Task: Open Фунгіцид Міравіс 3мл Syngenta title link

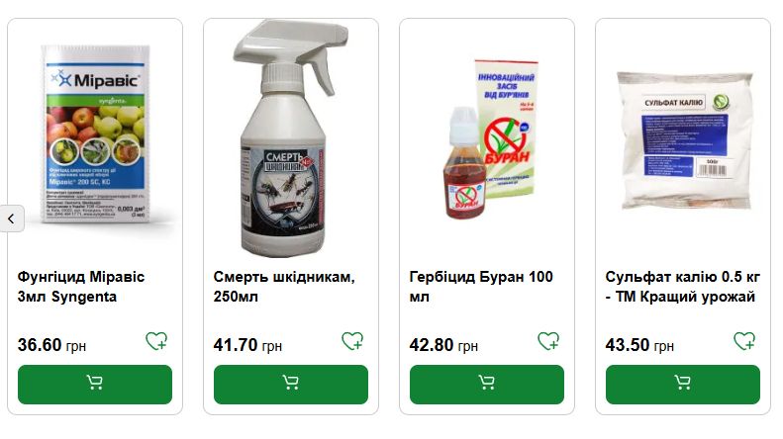Action: (x=81, y=287)
